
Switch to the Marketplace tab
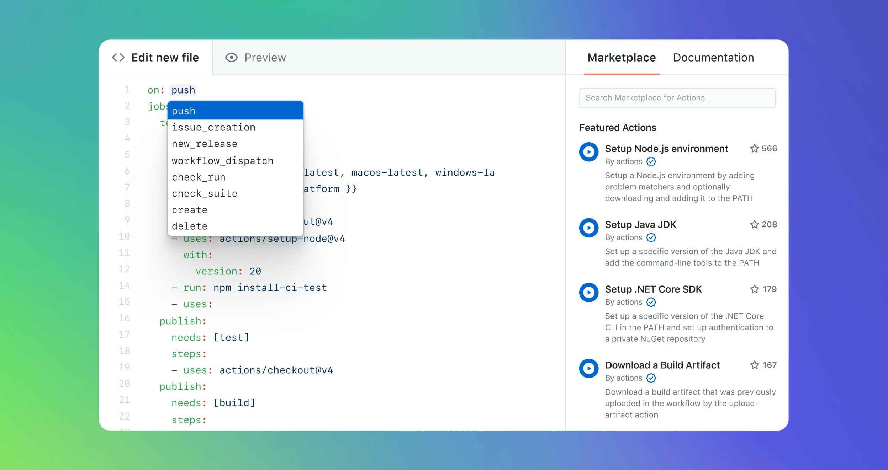622,57
